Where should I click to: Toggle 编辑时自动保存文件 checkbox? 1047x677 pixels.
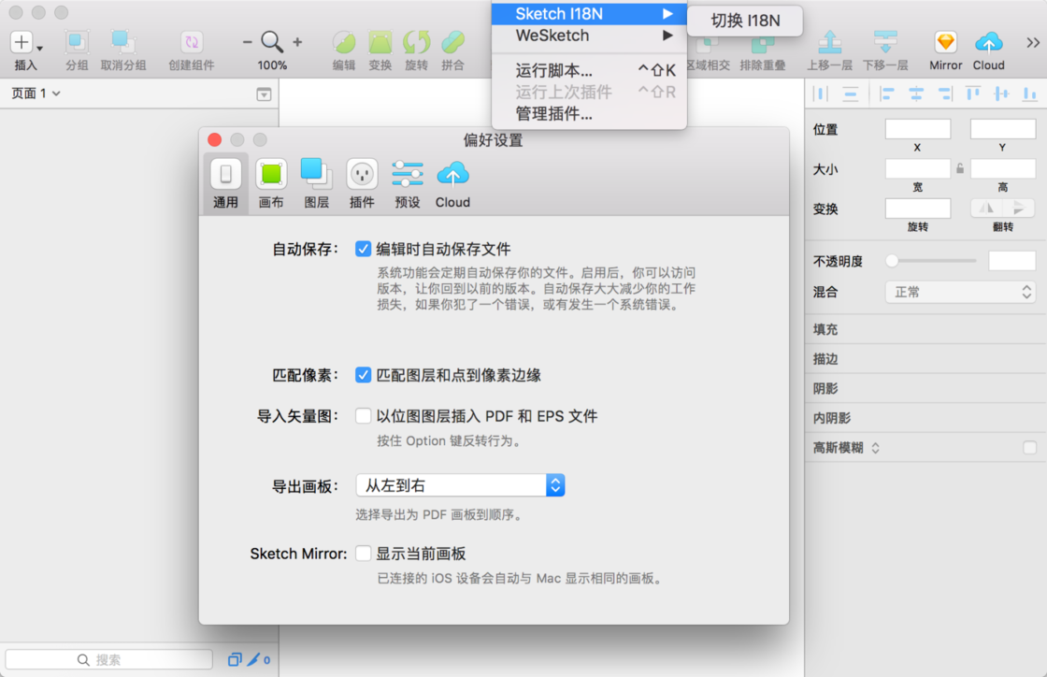[x=364, y=249]
